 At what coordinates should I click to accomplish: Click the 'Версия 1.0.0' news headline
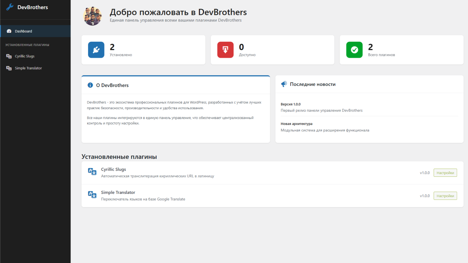tap(291, 104)
